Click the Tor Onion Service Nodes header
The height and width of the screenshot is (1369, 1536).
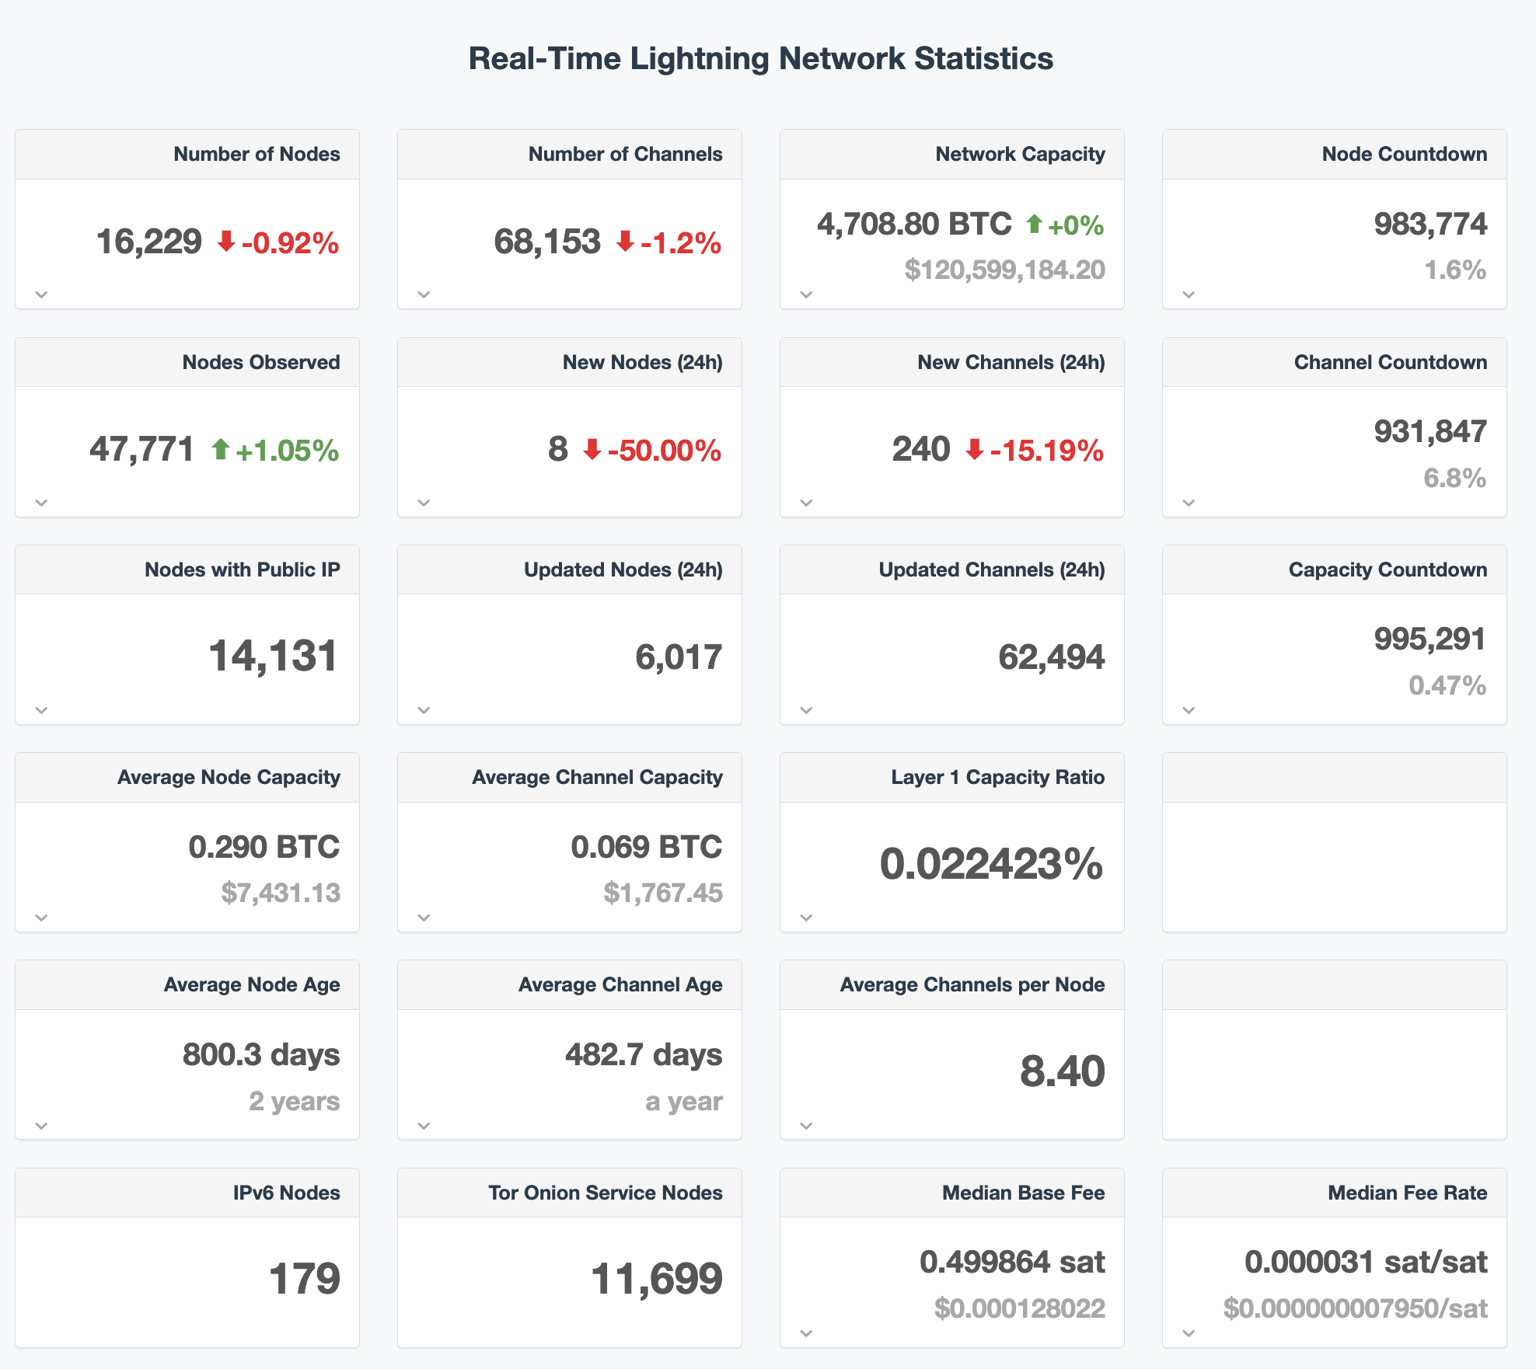605,1193
